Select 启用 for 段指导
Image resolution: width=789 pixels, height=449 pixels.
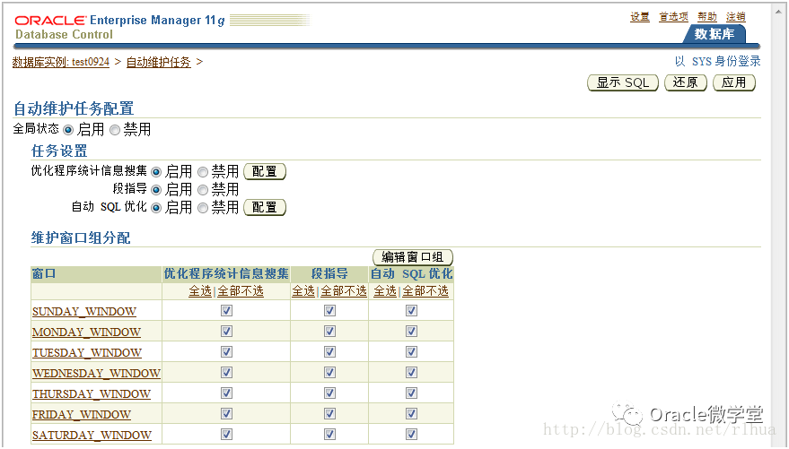click(x=156, y=190)
